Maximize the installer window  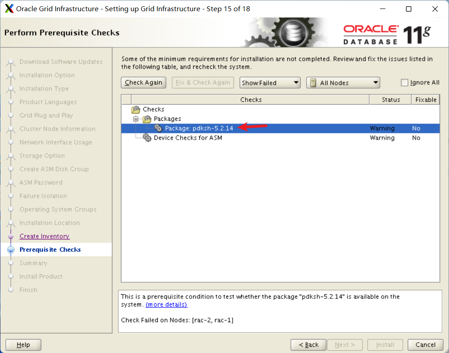tap(409, 9)
